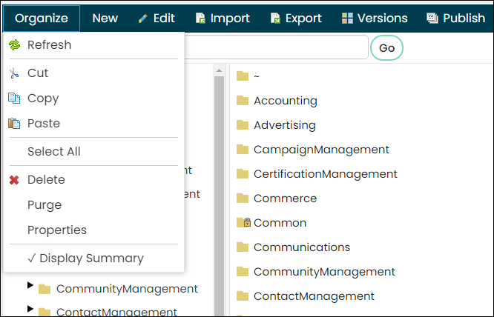The height and width of the screenshot is (317, 494).
Task: Click ContactManagement folder icon in right list
Action: [x=243, y=296]
